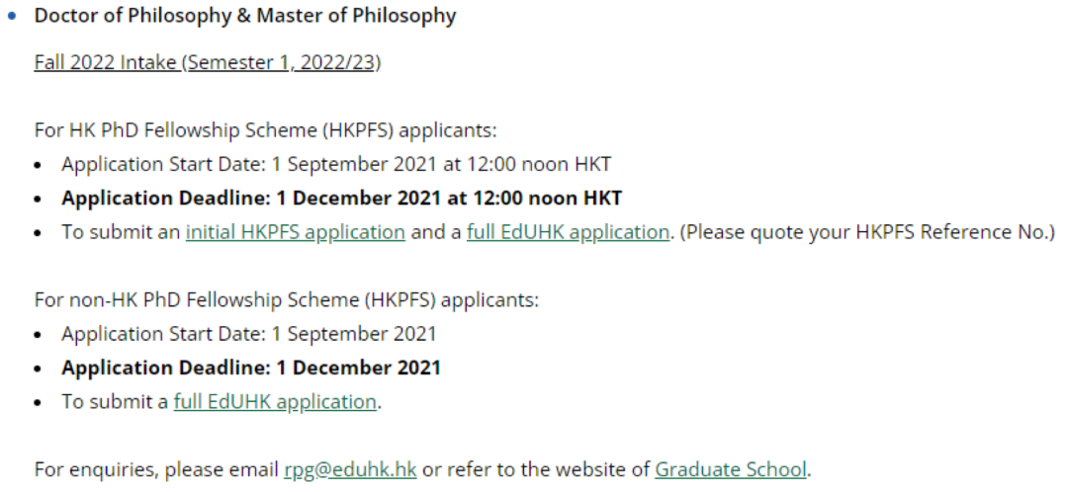Open full EdUHK application link beside initial HKPFS link
Image resolution: width=1068 pixels, height=492 pixels.
point(568,232)
